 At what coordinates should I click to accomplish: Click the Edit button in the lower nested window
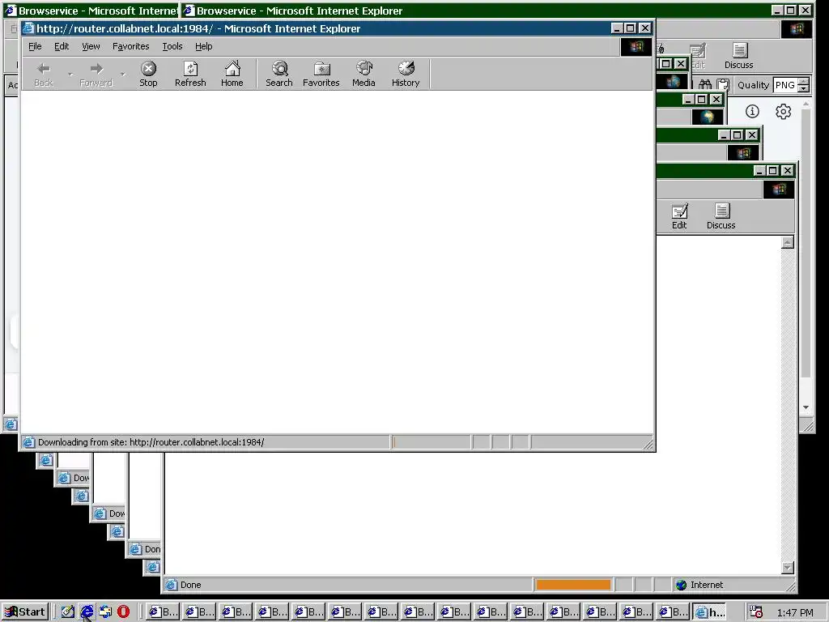point(679,215)
